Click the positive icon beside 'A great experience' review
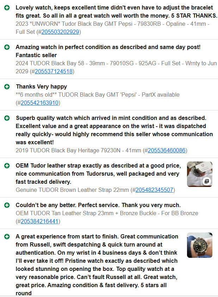 [7, 237]
